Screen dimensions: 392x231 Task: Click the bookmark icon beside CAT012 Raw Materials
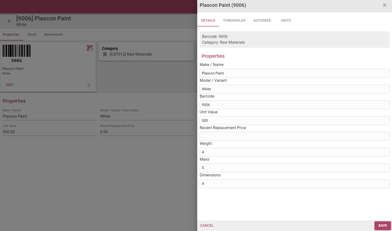click(x=105, y=54)
